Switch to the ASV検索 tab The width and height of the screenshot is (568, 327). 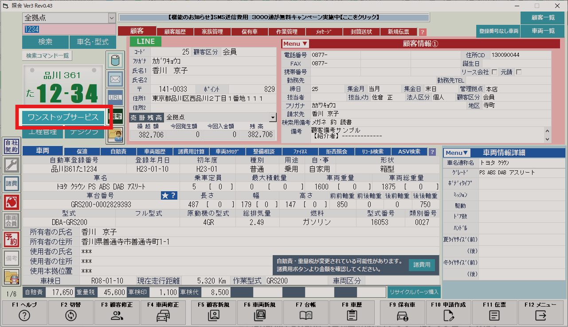409,152
